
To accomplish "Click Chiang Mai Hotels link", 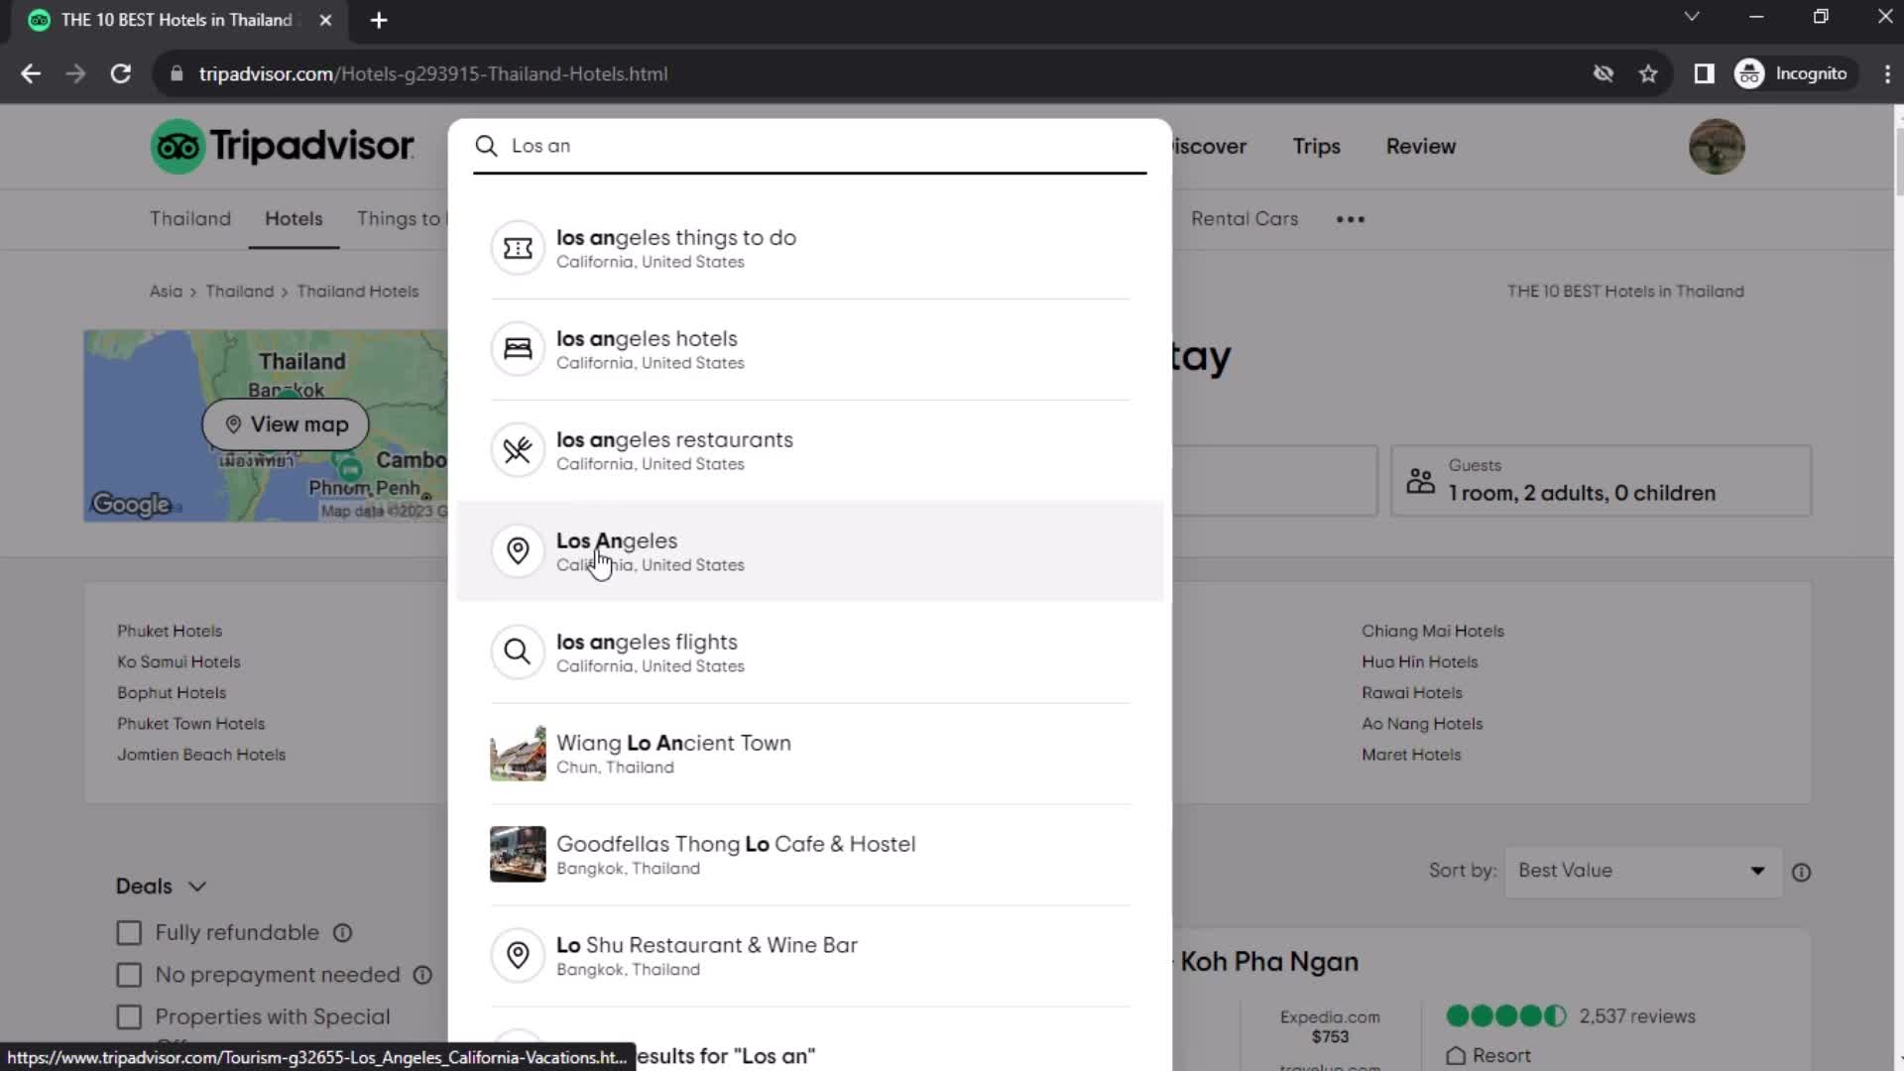I will point(1432,631).
